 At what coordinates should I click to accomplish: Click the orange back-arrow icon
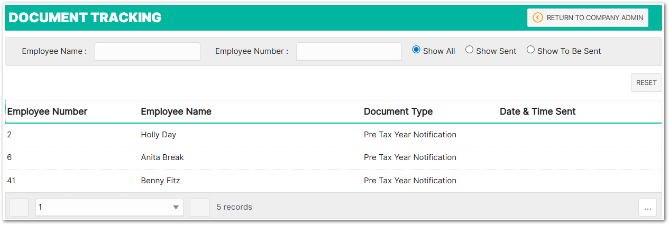pos(538,17)
